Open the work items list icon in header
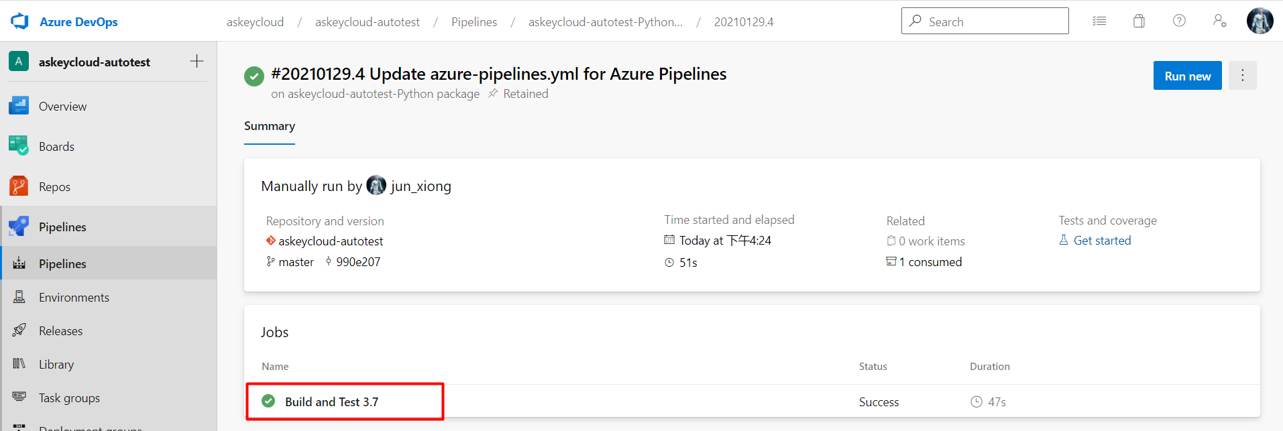1283x431 pixels. (x=1099, y=21)
